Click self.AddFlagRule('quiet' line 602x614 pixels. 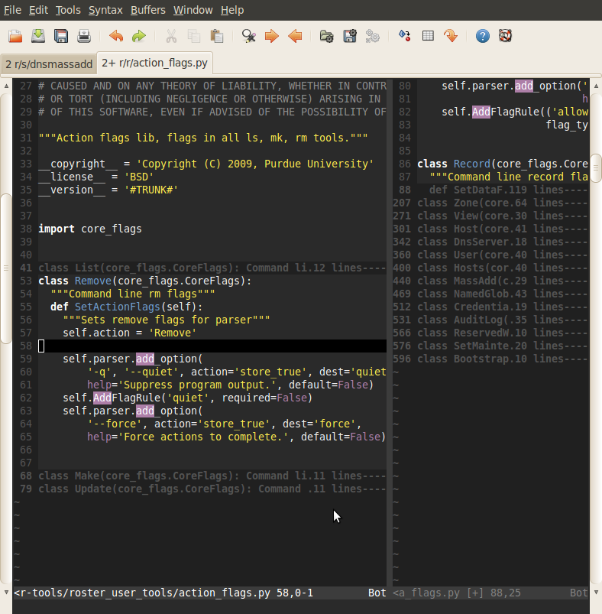pyautogui.click(x=187, y=398)
